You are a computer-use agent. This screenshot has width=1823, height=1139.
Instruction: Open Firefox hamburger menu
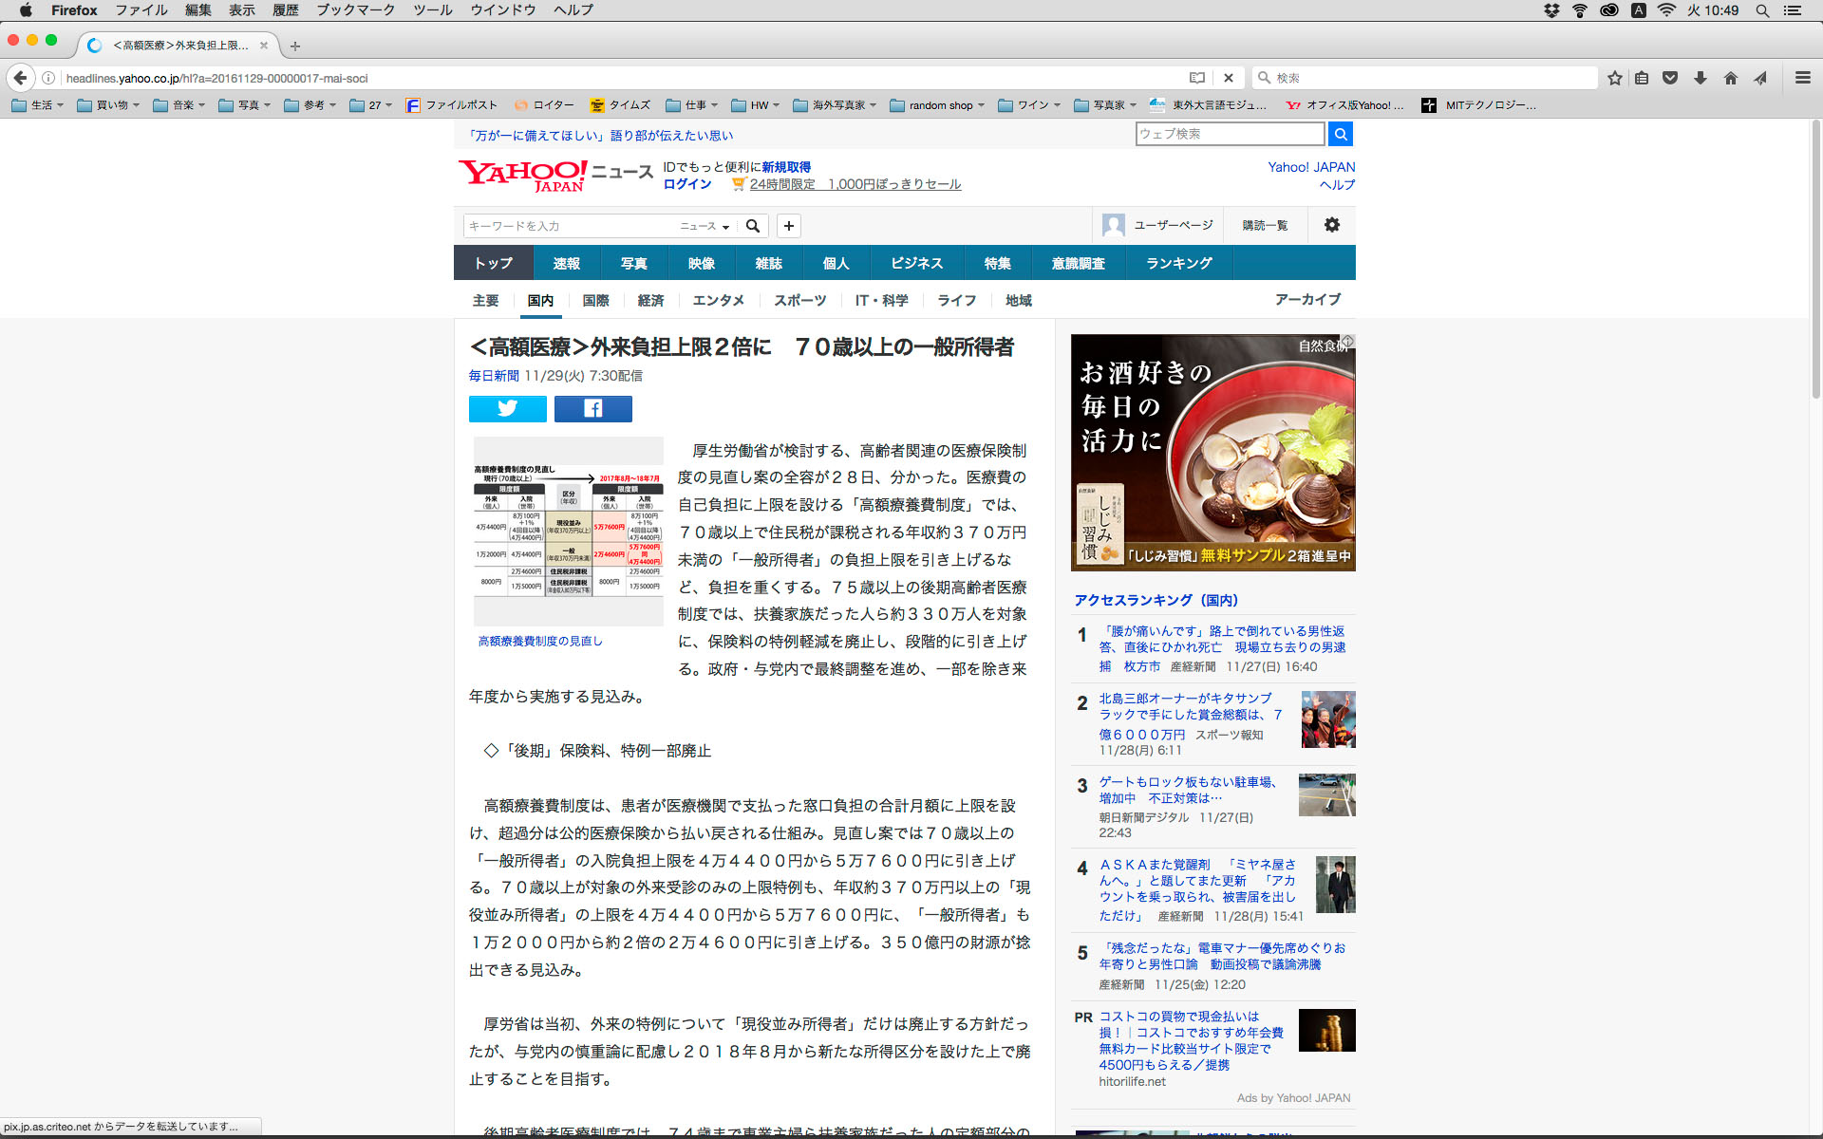point(1802,78)
